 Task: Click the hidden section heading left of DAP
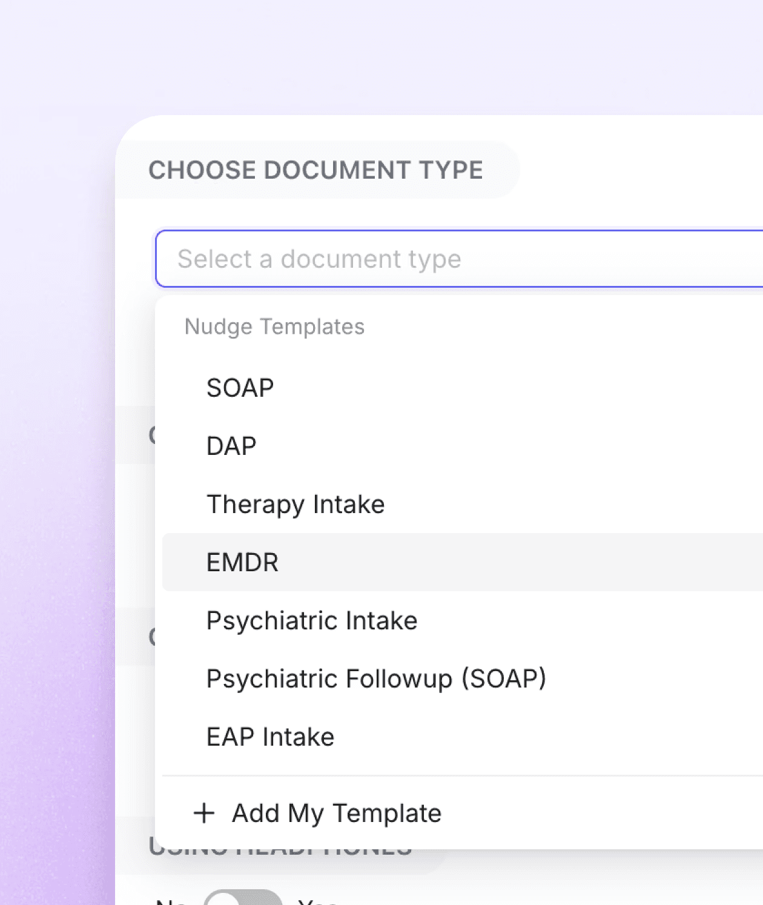(151, 435)
